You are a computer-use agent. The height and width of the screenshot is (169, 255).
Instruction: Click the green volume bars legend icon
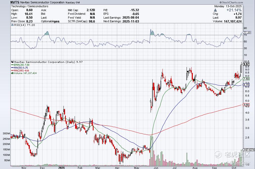click(x=12, y=73)
